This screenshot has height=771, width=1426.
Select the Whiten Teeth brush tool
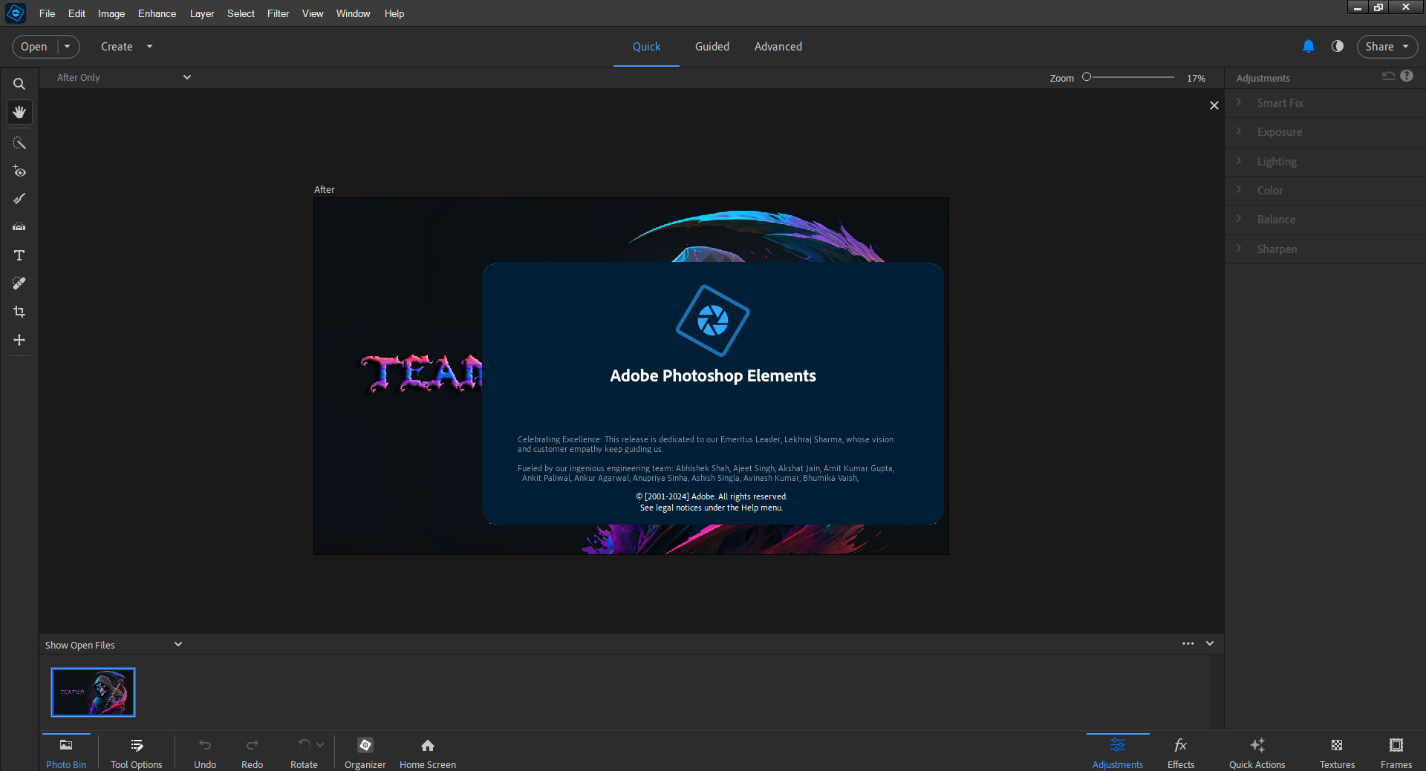click(x=19, y=199)
